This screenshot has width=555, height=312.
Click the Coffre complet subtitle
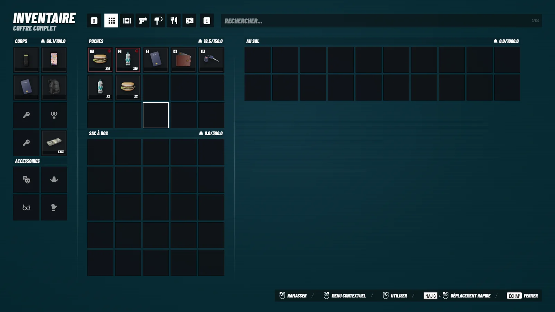[35, 28]
